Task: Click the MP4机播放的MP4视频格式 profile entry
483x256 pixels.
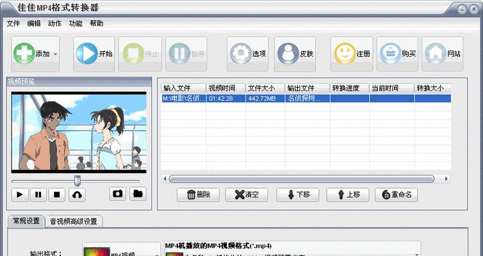Action: [x=218, y=246]
